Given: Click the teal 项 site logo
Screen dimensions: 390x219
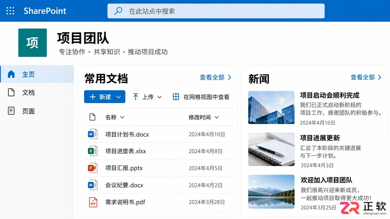Looking at the screenshot, I should click(x=32, y=43).
